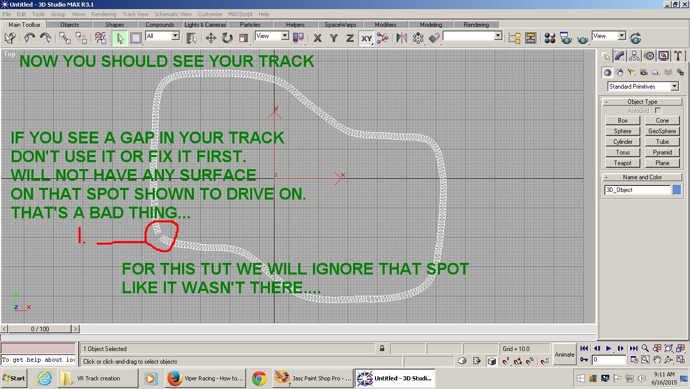Click the Undo arrow in main toolbar

click(x=29, y=38)
